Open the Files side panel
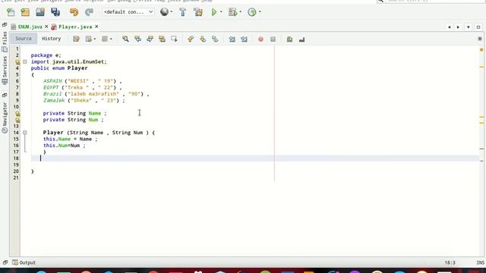 pyautogui.click(x=5, y=42)
